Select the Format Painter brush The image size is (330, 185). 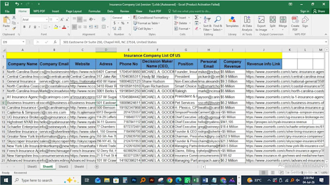click(14, 28)
